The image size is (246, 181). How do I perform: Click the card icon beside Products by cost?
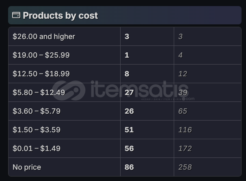tap(16, 15)
